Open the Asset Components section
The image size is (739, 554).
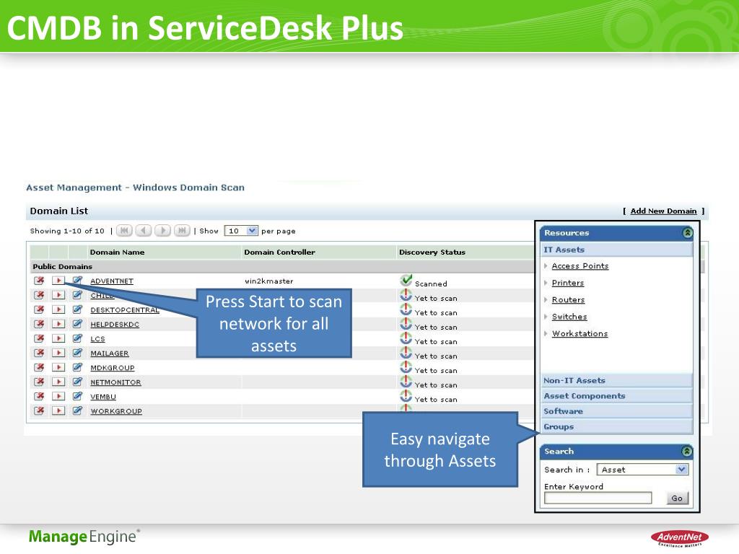click(x=618, y=396)
